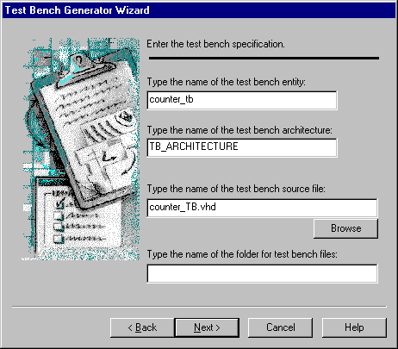The width and height of the screenshot is (398, 349).
Task: Open Help for this wizard
Action: pyautogui.click(x=354, y=327)
